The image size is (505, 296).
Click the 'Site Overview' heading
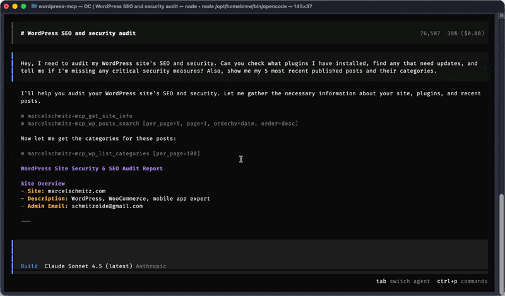(x=42, y=183)
